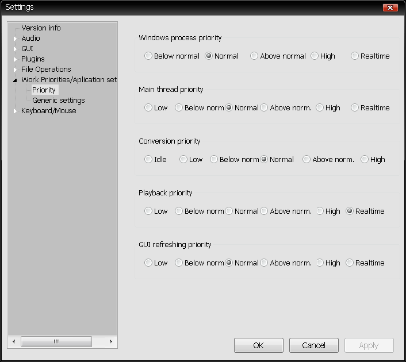Click the Cancel button
The image size is (406, 362).
click(314, 345)
